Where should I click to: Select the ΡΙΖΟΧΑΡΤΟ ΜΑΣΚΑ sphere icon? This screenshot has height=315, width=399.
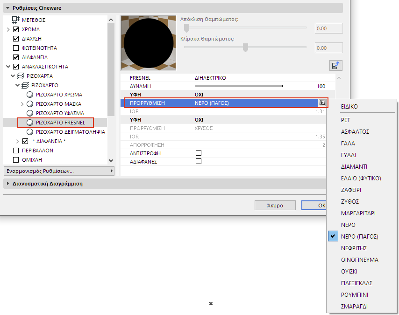30,104
